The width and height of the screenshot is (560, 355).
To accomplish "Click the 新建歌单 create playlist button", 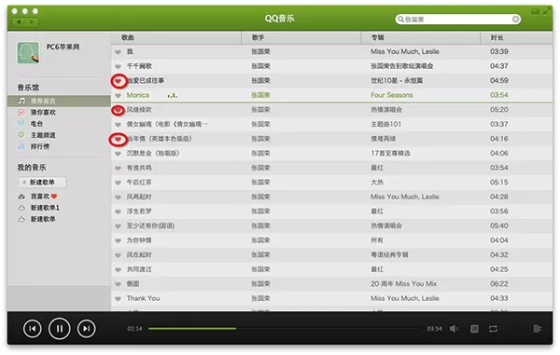I will [x=42, y=182].
